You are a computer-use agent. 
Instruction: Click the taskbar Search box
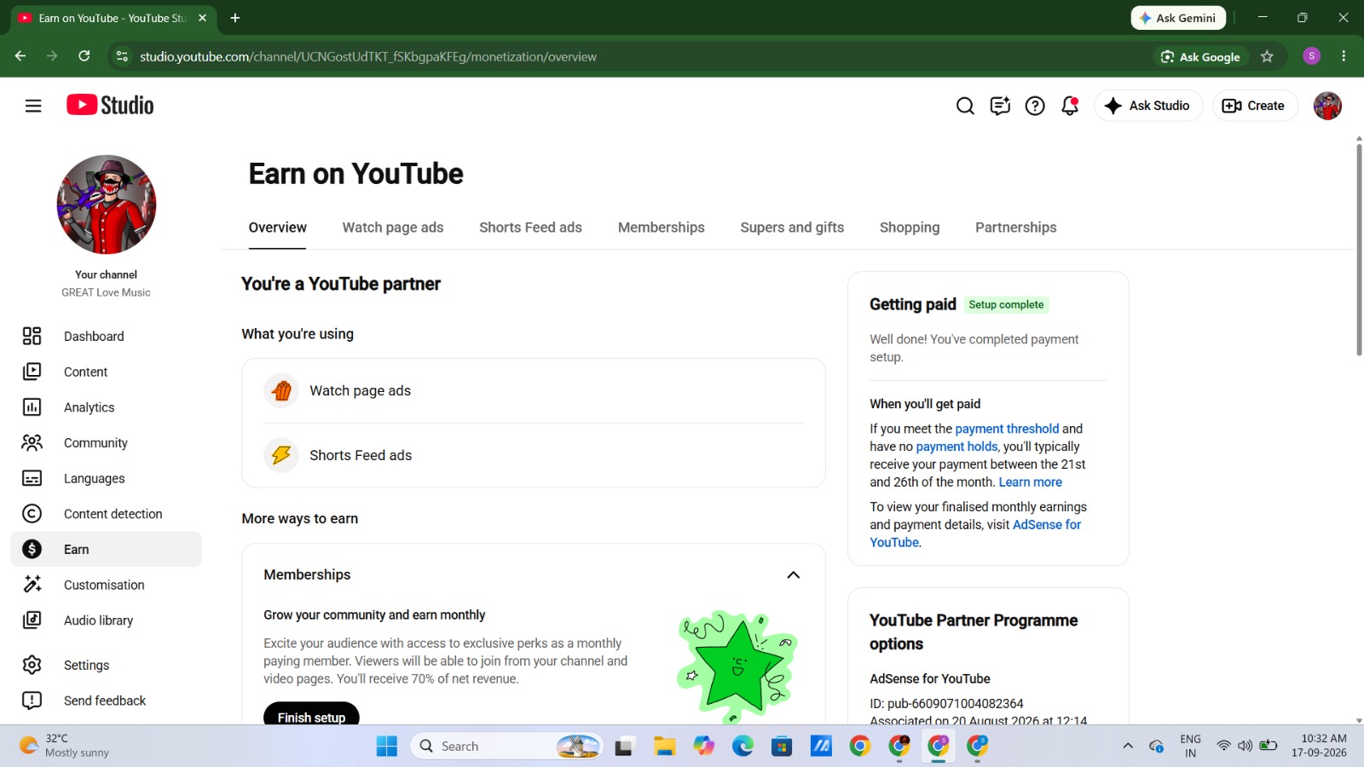pyautogui.click(x=507, y=747)
